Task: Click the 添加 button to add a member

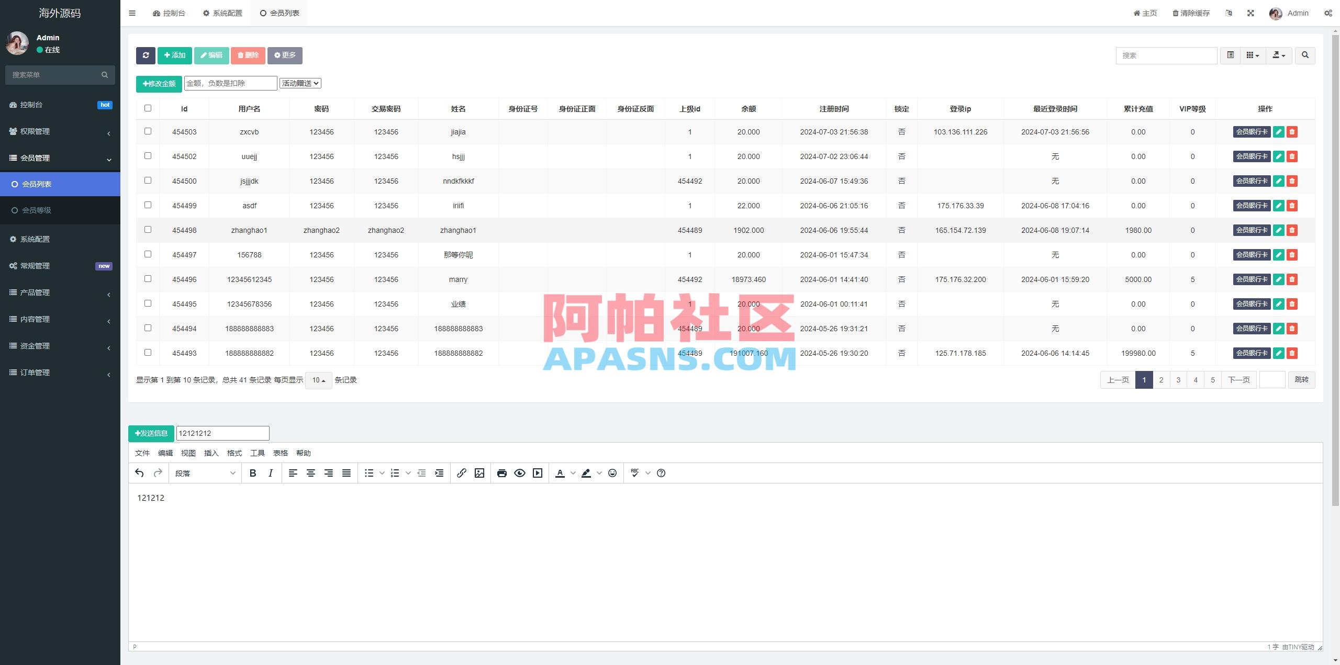Action: coord(174,55)
